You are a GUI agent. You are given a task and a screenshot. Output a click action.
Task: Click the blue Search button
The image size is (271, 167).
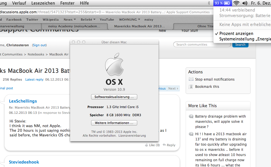tap(240, 44)
